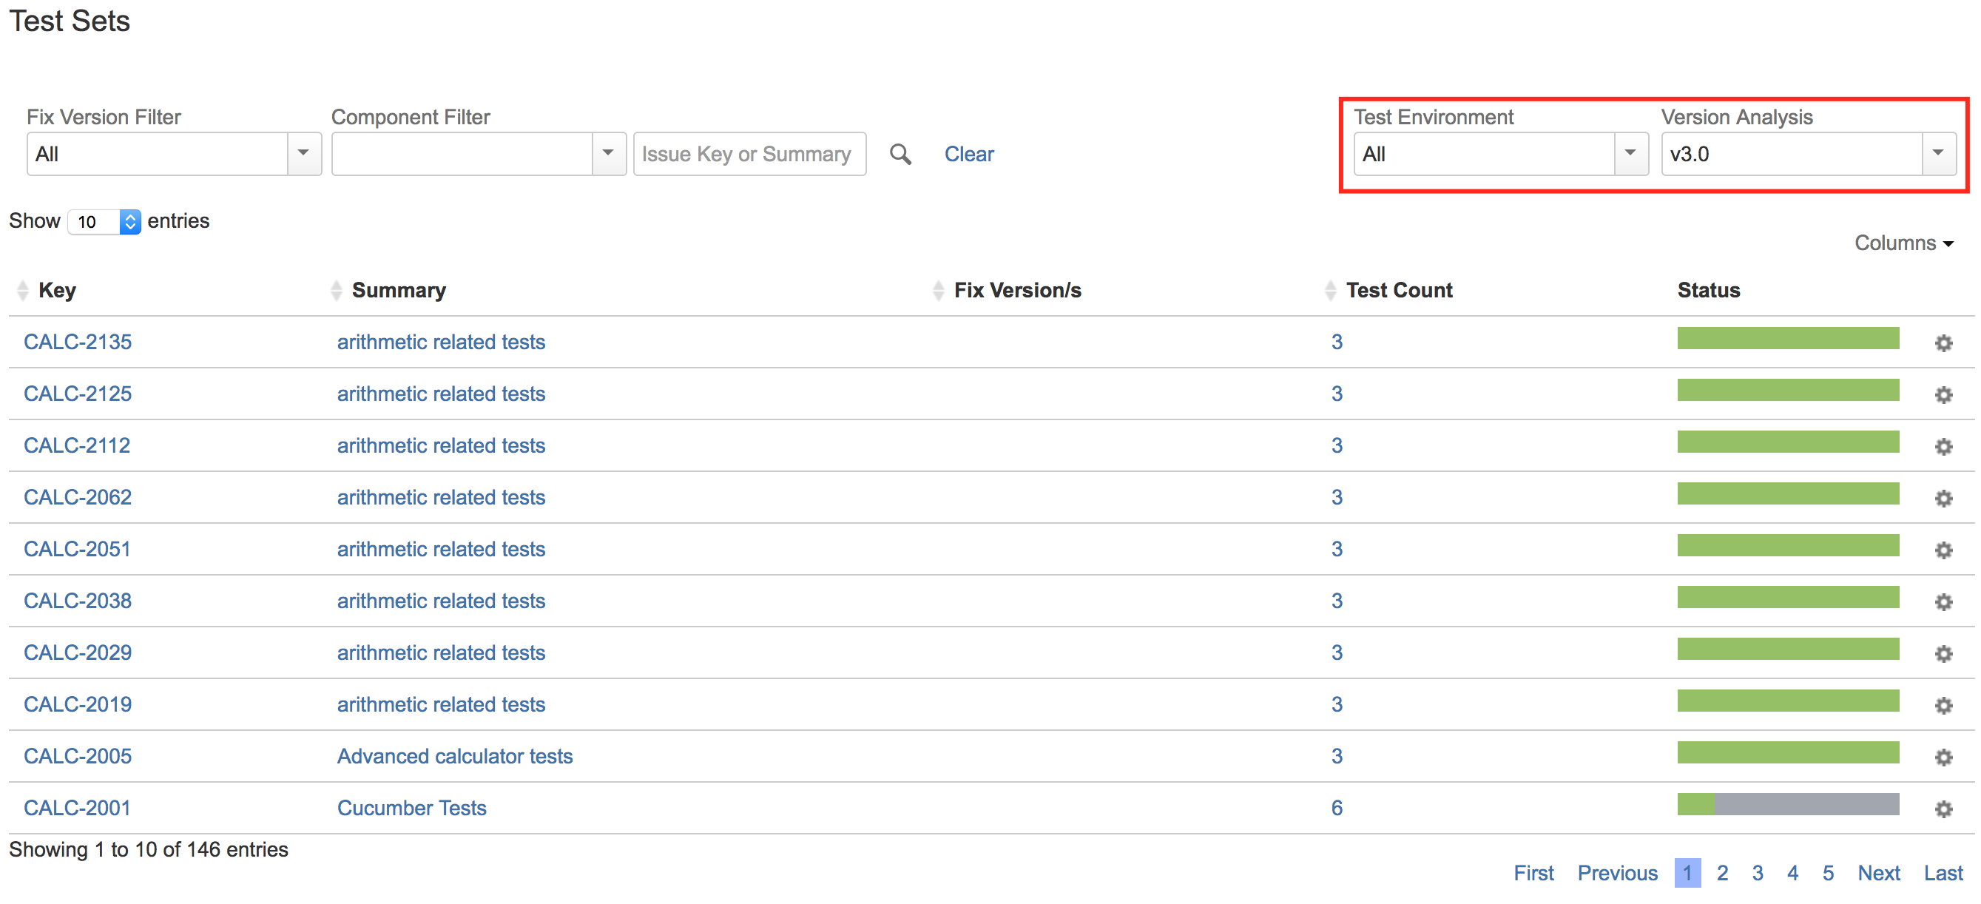The height and width of the screenshot is (904, 1981).
Task: Open issue CALC-2019
Action: click(x=78, y=704)
